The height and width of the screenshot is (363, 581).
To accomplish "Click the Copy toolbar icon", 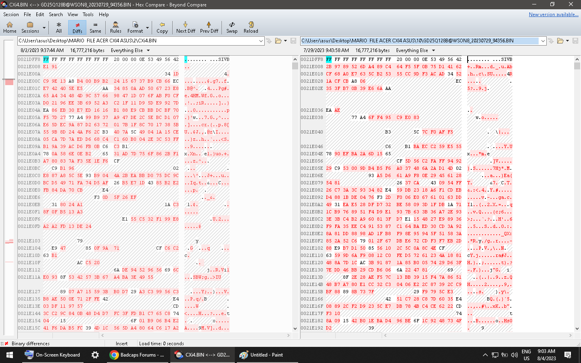I will click(162, 27).
